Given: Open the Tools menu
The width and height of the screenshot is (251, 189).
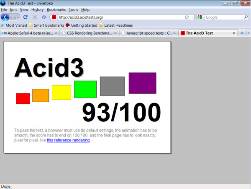Looking at the screenshot, I should pos(73,10).
